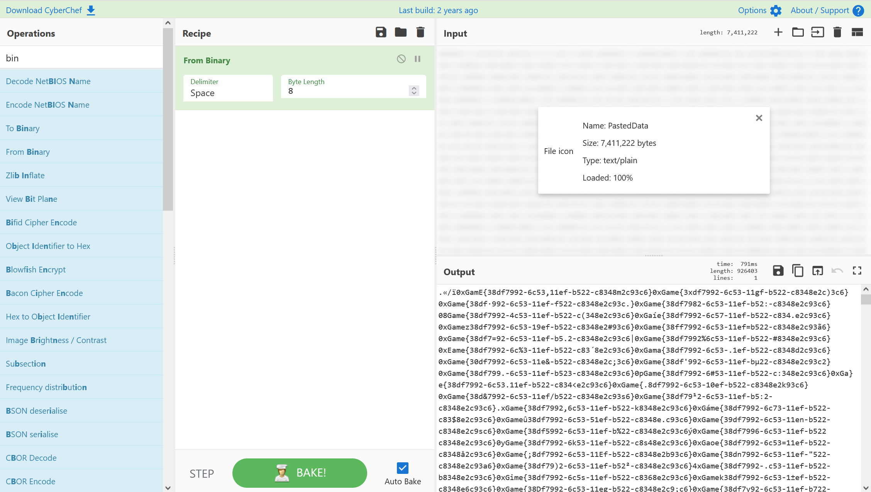
Task: Click the Download CyberChef link
Action: point(44,10)
